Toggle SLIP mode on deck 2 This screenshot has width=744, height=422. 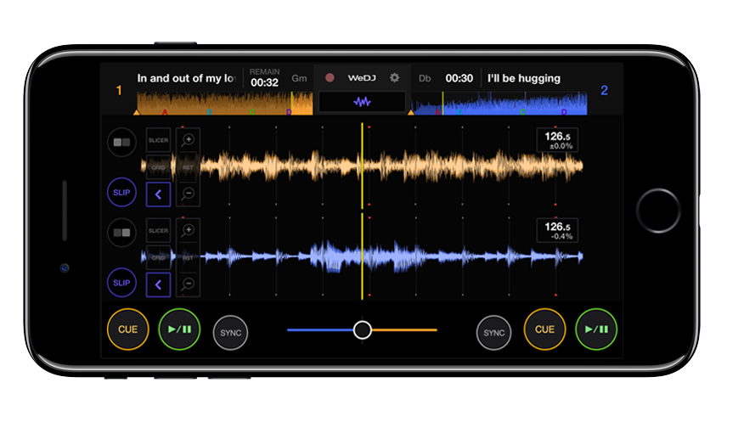[122, 282]
